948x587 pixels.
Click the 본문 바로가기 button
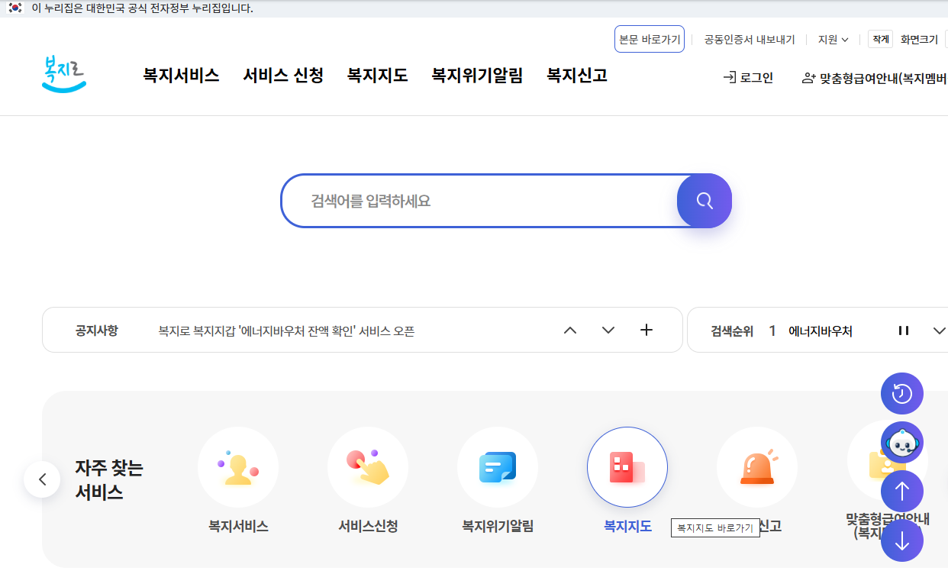click(x=649, y=39)
